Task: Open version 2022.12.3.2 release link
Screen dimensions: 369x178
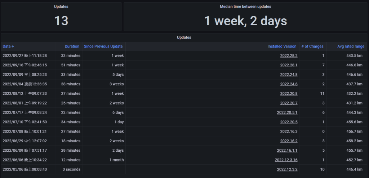Action: 287,169
